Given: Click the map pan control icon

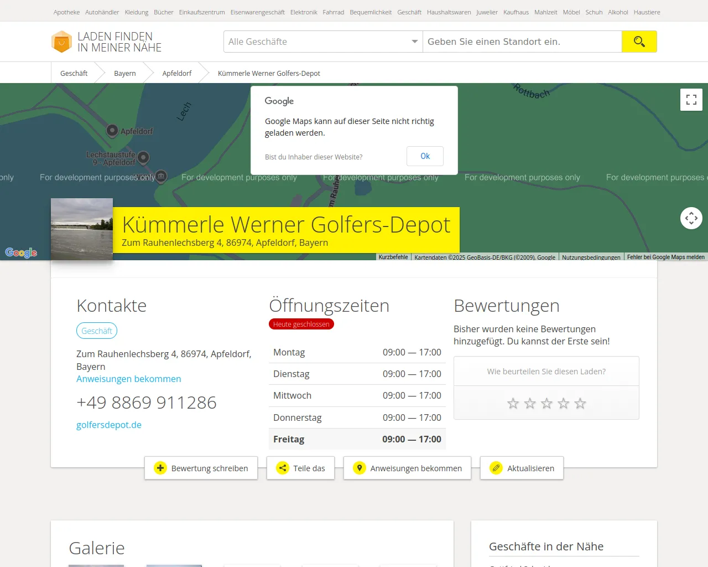Looking at the screenshot, I should point(691,218).
